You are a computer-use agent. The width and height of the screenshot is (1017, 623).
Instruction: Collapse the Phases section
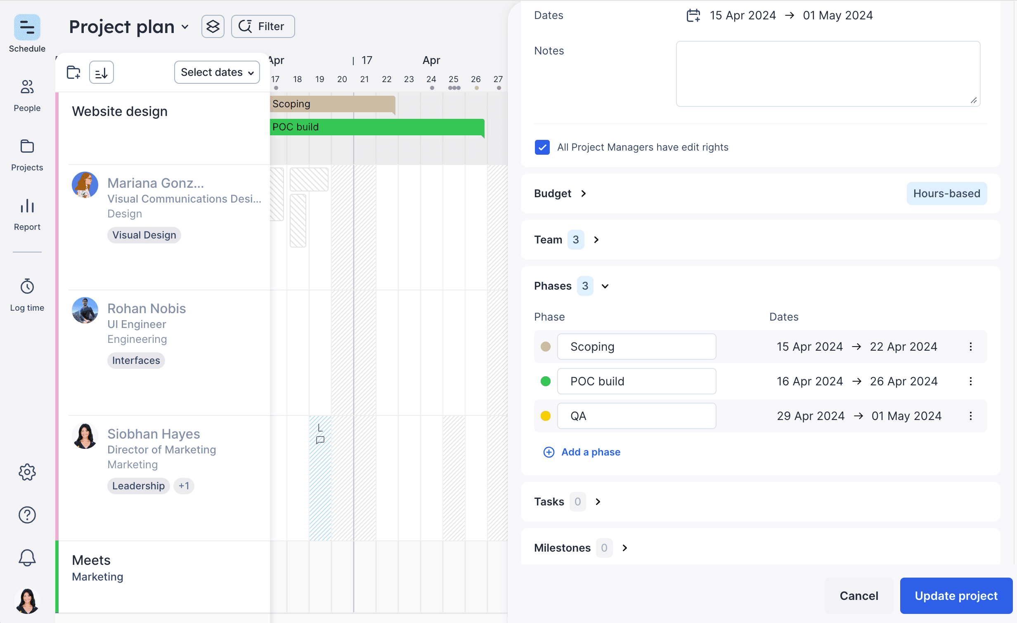[605, 286]
